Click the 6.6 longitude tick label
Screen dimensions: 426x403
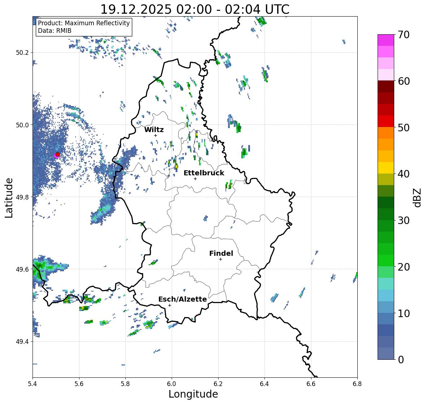[311, 384]
